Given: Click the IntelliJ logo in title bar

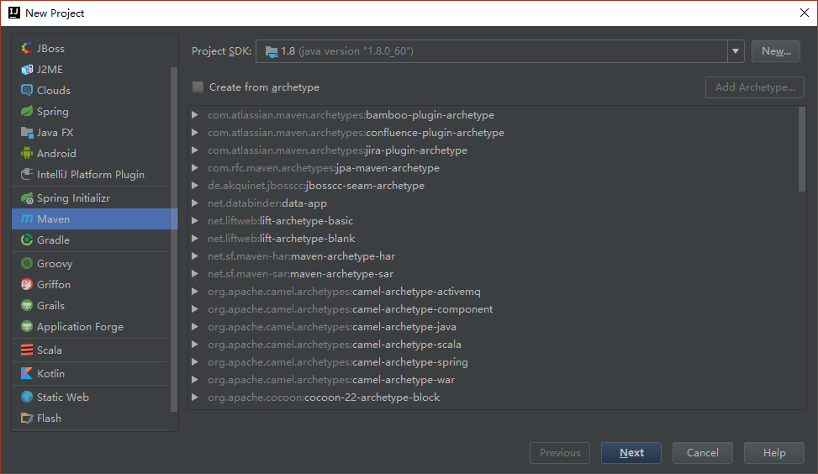Looking at the screenshot, I should click(14, 13).
